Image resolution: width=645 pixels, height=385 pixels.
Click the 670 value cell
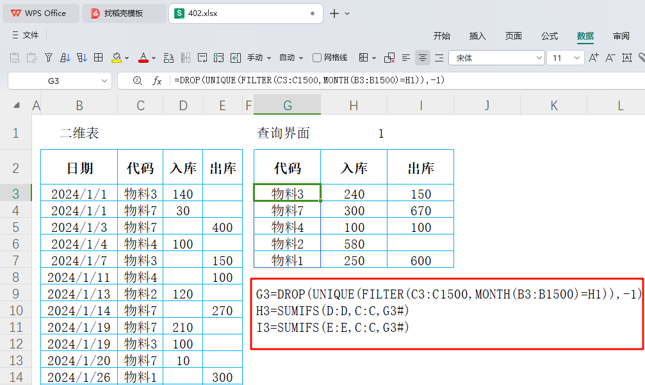click(x=421, y=211)
